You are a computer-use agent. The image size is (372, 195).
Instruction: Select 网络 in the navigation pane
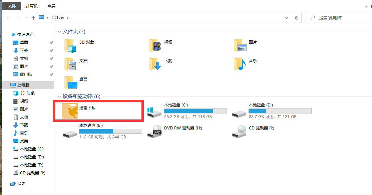[21, 183]
